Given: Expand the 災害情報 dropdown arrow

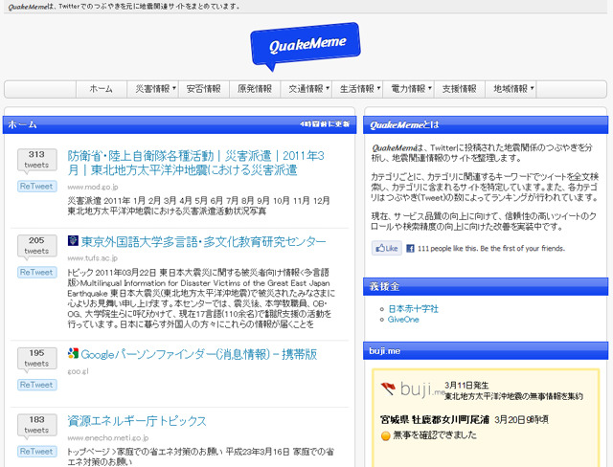Looking at the screenshot, I should [174, 89].
